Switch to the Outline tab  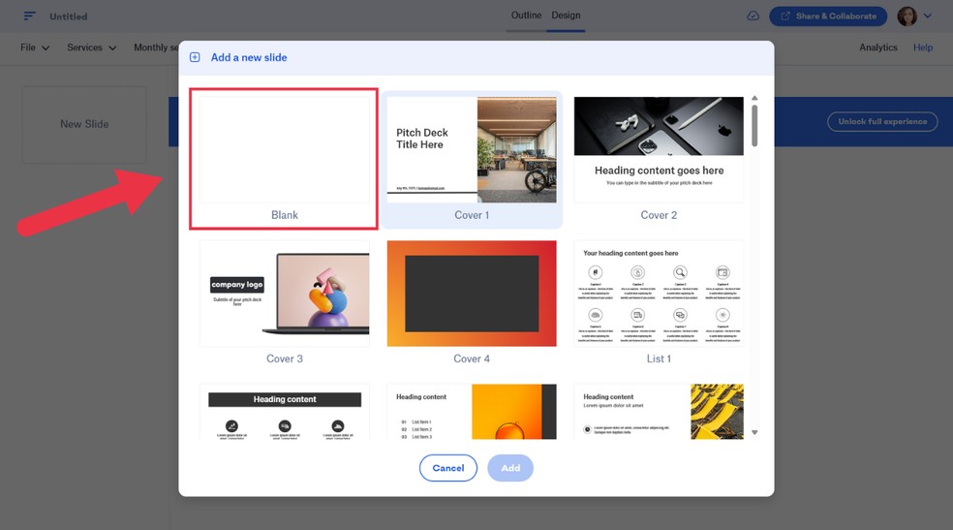tap(526, 16)
